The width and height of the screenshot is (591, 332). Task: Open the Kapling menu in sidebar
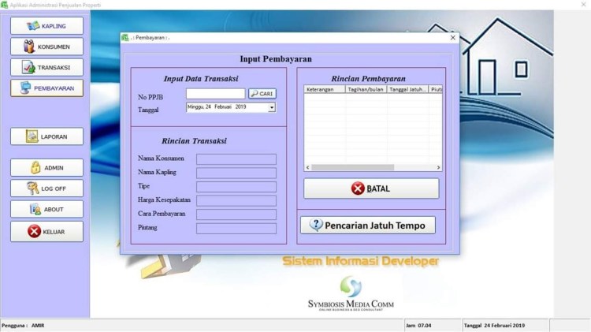(46, 26)
